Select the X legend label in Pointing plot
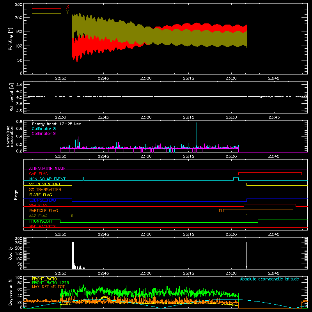The height and width of the screenshot is (312, 312). 67,7
